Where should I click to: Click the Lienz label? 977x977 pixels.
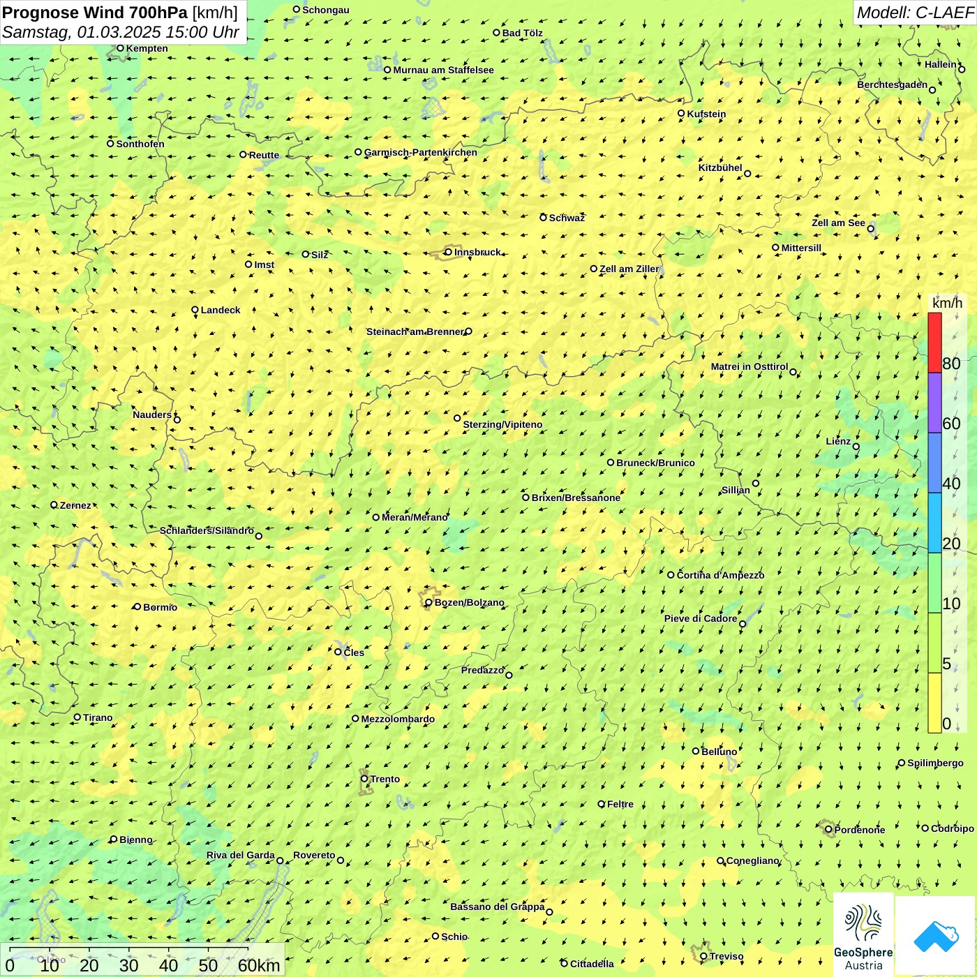click(838, 441)
